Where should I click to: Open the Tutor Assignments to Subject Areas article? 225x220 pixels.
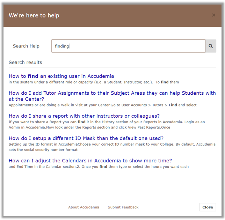pos(112,96)
